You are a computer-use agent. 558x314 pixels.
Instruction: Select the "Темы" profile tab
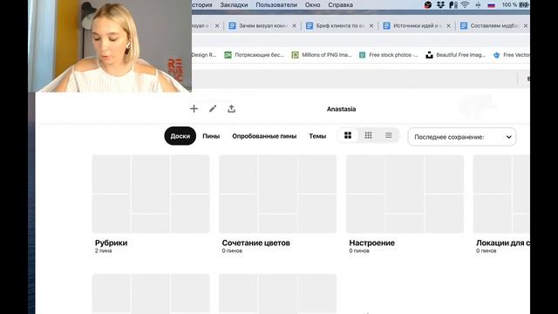(x=317, y=136)
